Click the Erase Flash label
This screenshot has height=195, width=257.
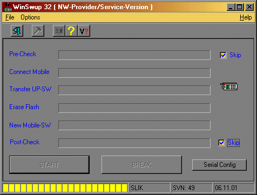(x=24, y=107)
